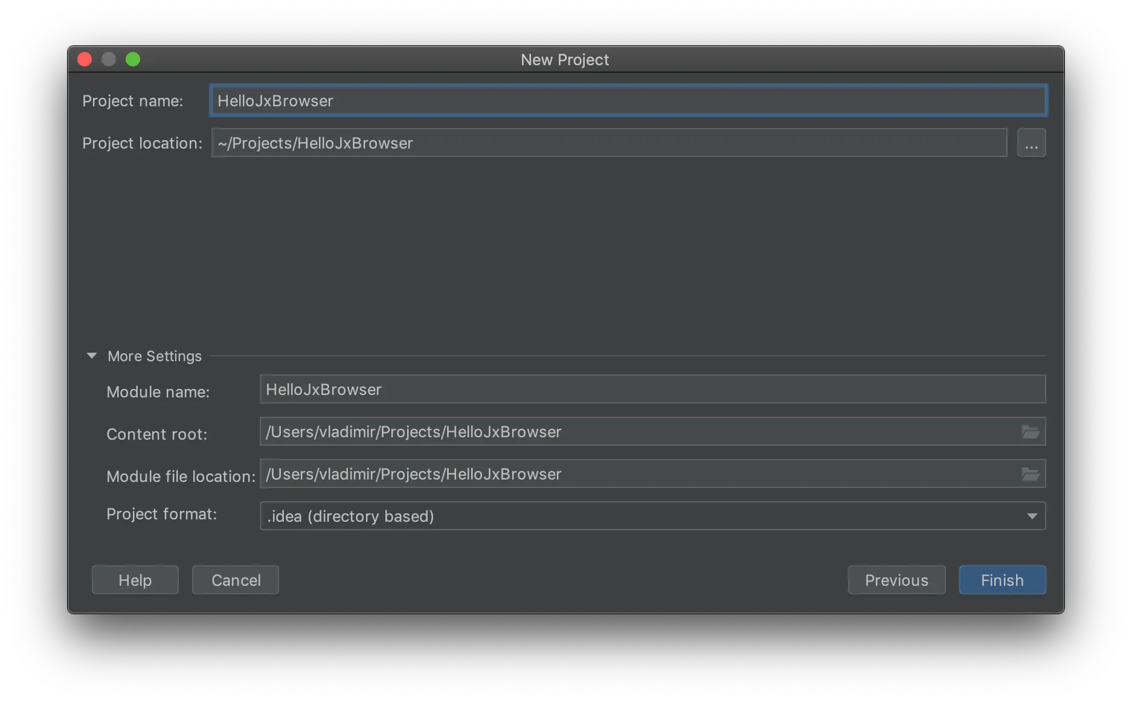Cancel the New Project dialog

point(236,580)
